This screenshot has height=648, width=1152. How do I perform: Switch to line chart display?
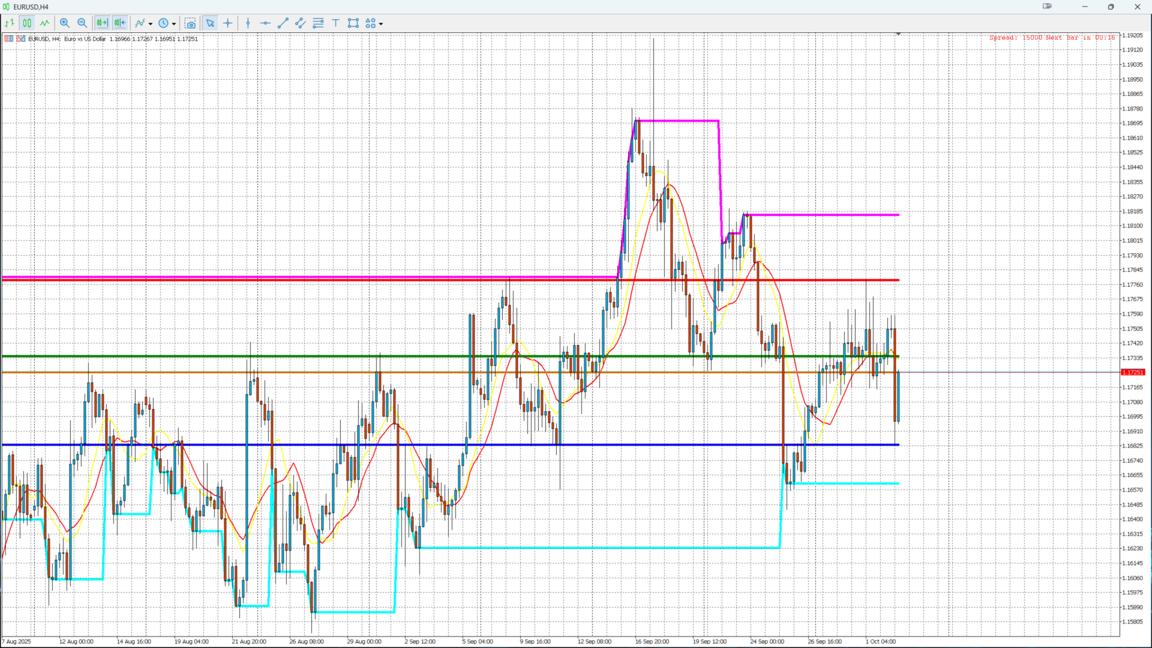(x=45, y=23)
